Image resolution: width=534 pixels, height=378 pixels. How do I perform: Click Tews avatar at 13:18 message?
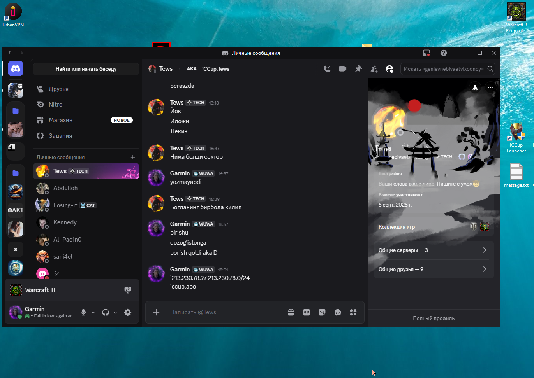(x=156, y=107)
